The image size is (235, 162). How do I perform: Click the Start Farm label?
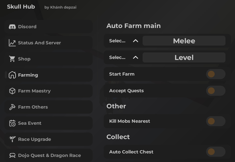(122, 74)
